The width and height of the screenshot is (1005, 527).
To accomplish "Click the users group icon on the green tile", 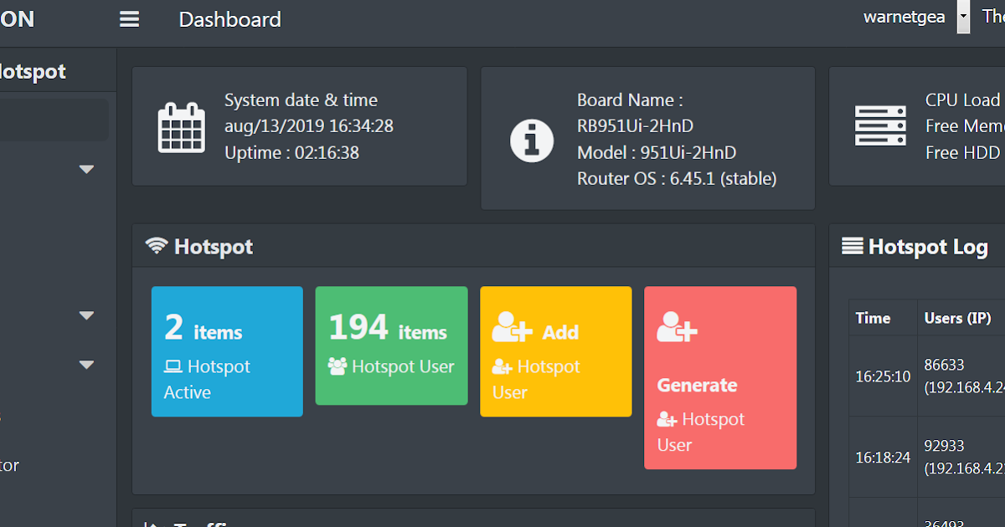I will pos(337,366).
